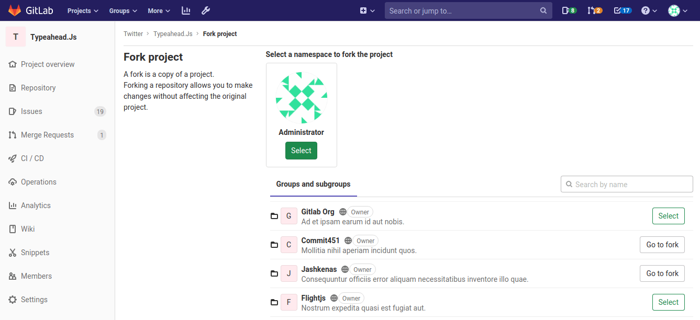Screen dimensions: 700x320
Task: Open the new item plus dropdown
Action: (x=368, y=10)
